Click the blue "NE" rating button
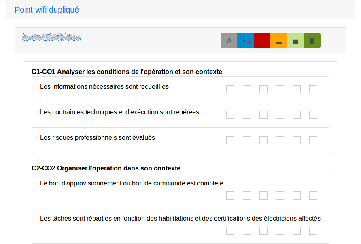This screenshot has width=361, height=244. pos(246,40)
